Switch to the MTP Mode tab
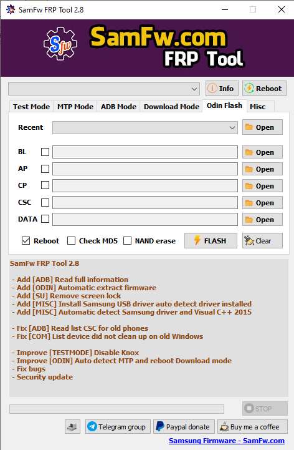Image resolution: width=294 pixels, height=450 pixels. click(75, 107)
